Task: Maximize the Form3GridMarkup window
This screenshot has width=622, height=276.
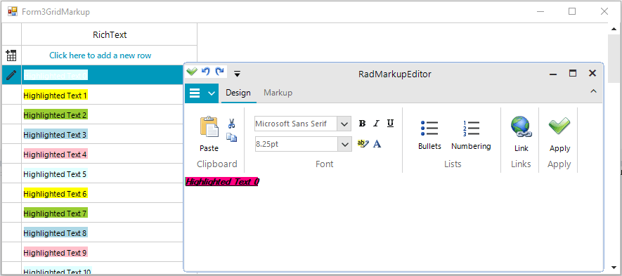Action: [572, 11]
